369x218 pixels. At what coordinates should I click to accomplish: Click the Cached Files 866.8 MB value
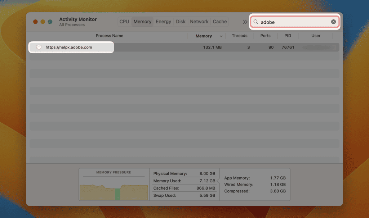206,188
